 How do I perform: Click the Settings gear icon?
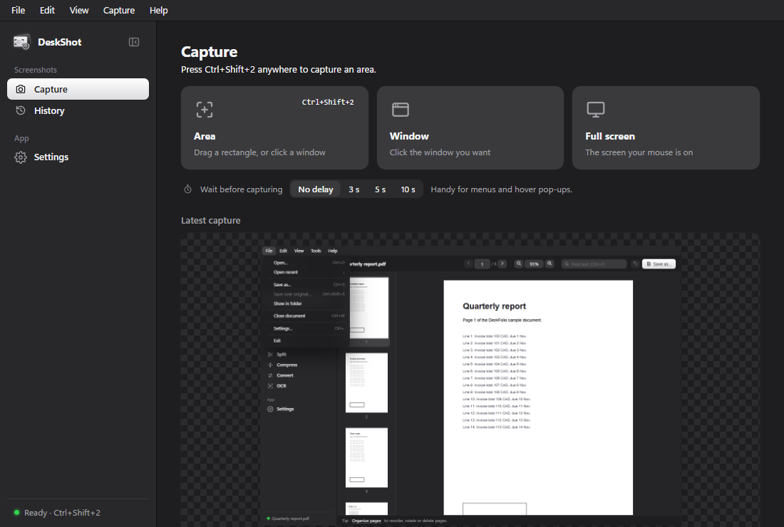pyautogui.click(x=21, y=157)
